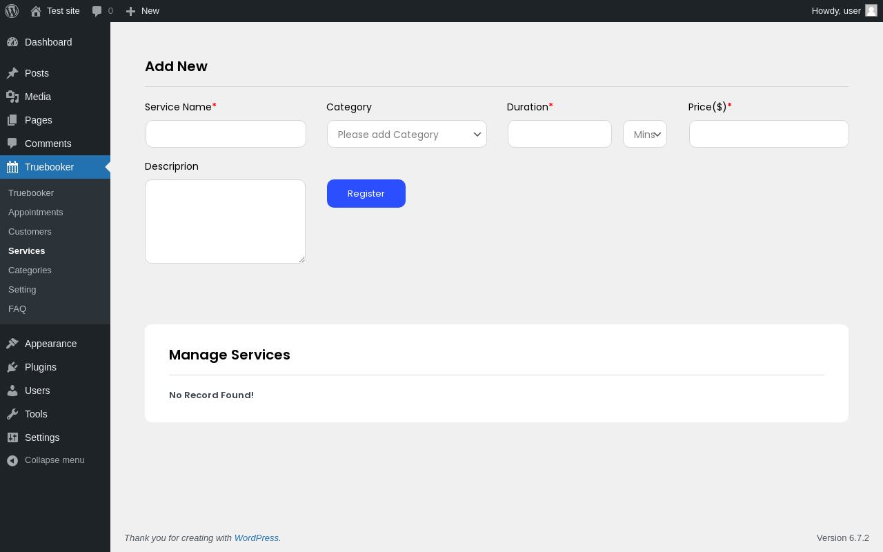883x552 pixels.
Task: Go to Categories in Truebooker submenu
Action: pos(30,270)
